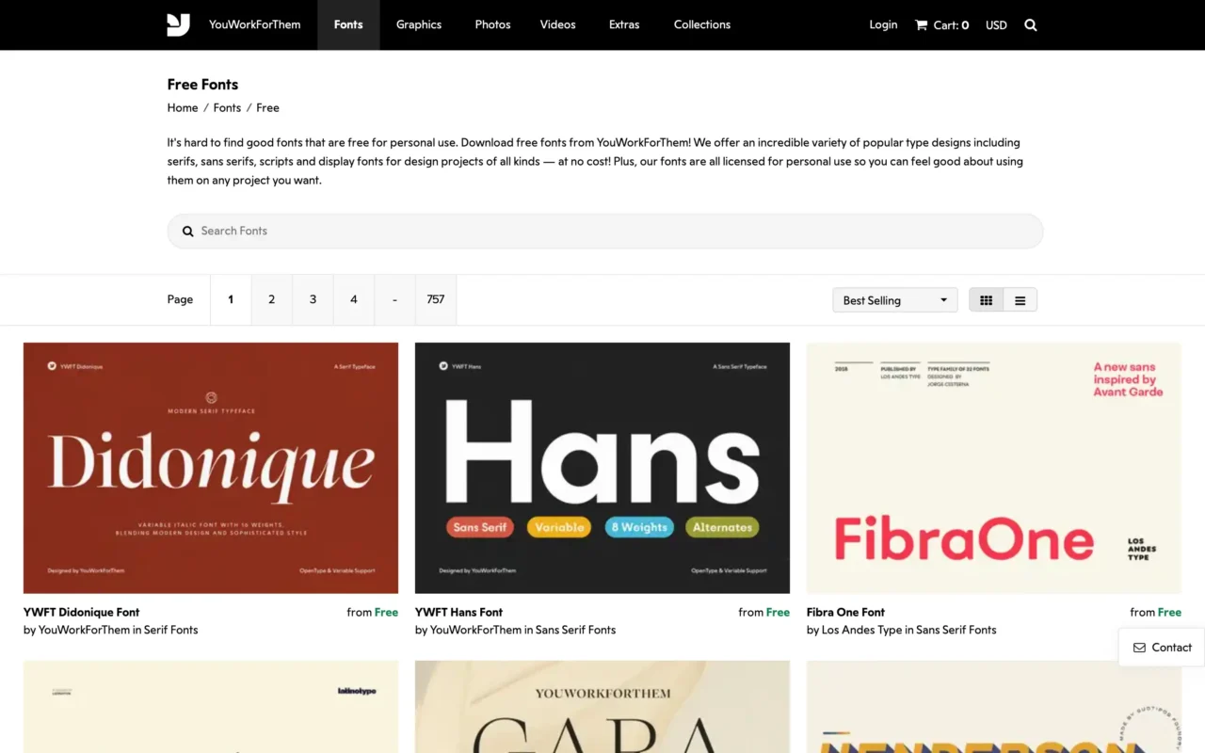Go to page 2 of results
The image size is (1205, 753).
point(271,299)
